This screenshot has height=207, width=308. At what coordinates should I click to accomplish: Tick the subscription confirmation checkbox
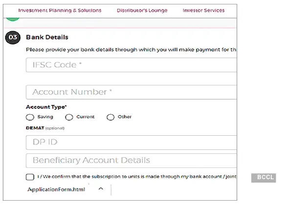(x=30, y=177)
